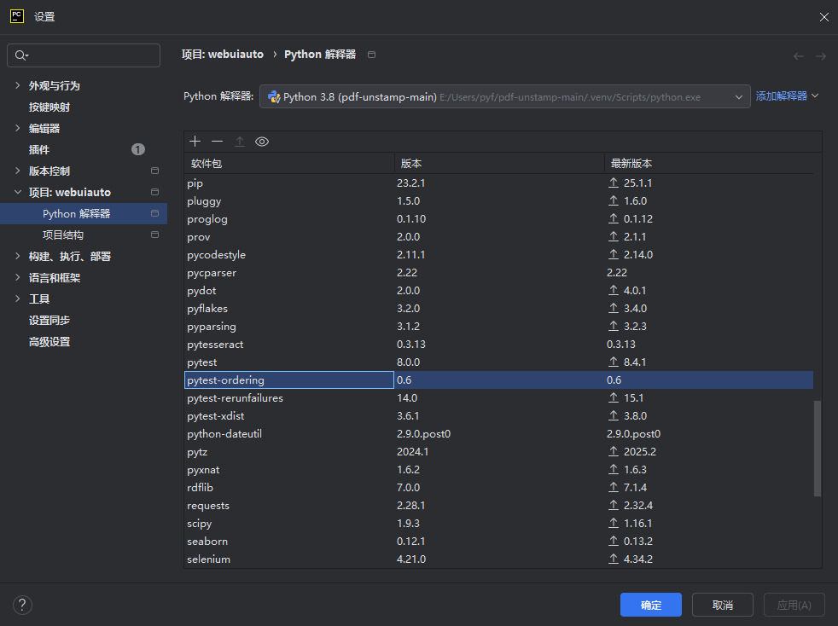This screenshot has height=626, width=838.
Task: Click the 应用(A) button
Action: pyautogui.click(x=794, y=605)
